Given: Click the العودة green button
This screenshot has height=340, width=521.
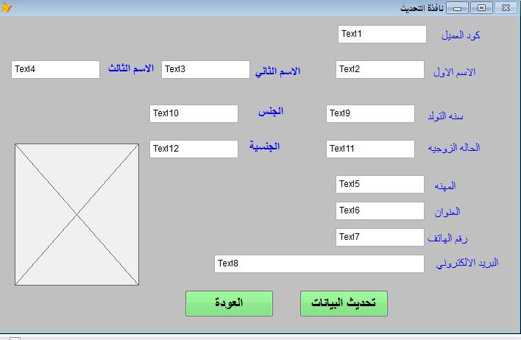Looking at the screenshot, I should [x=230, y=303].
